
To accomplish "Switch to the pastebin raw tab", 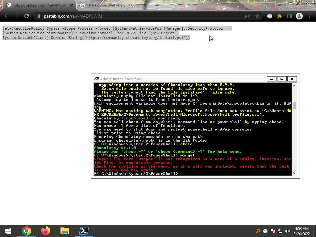I will click(39, 5).
